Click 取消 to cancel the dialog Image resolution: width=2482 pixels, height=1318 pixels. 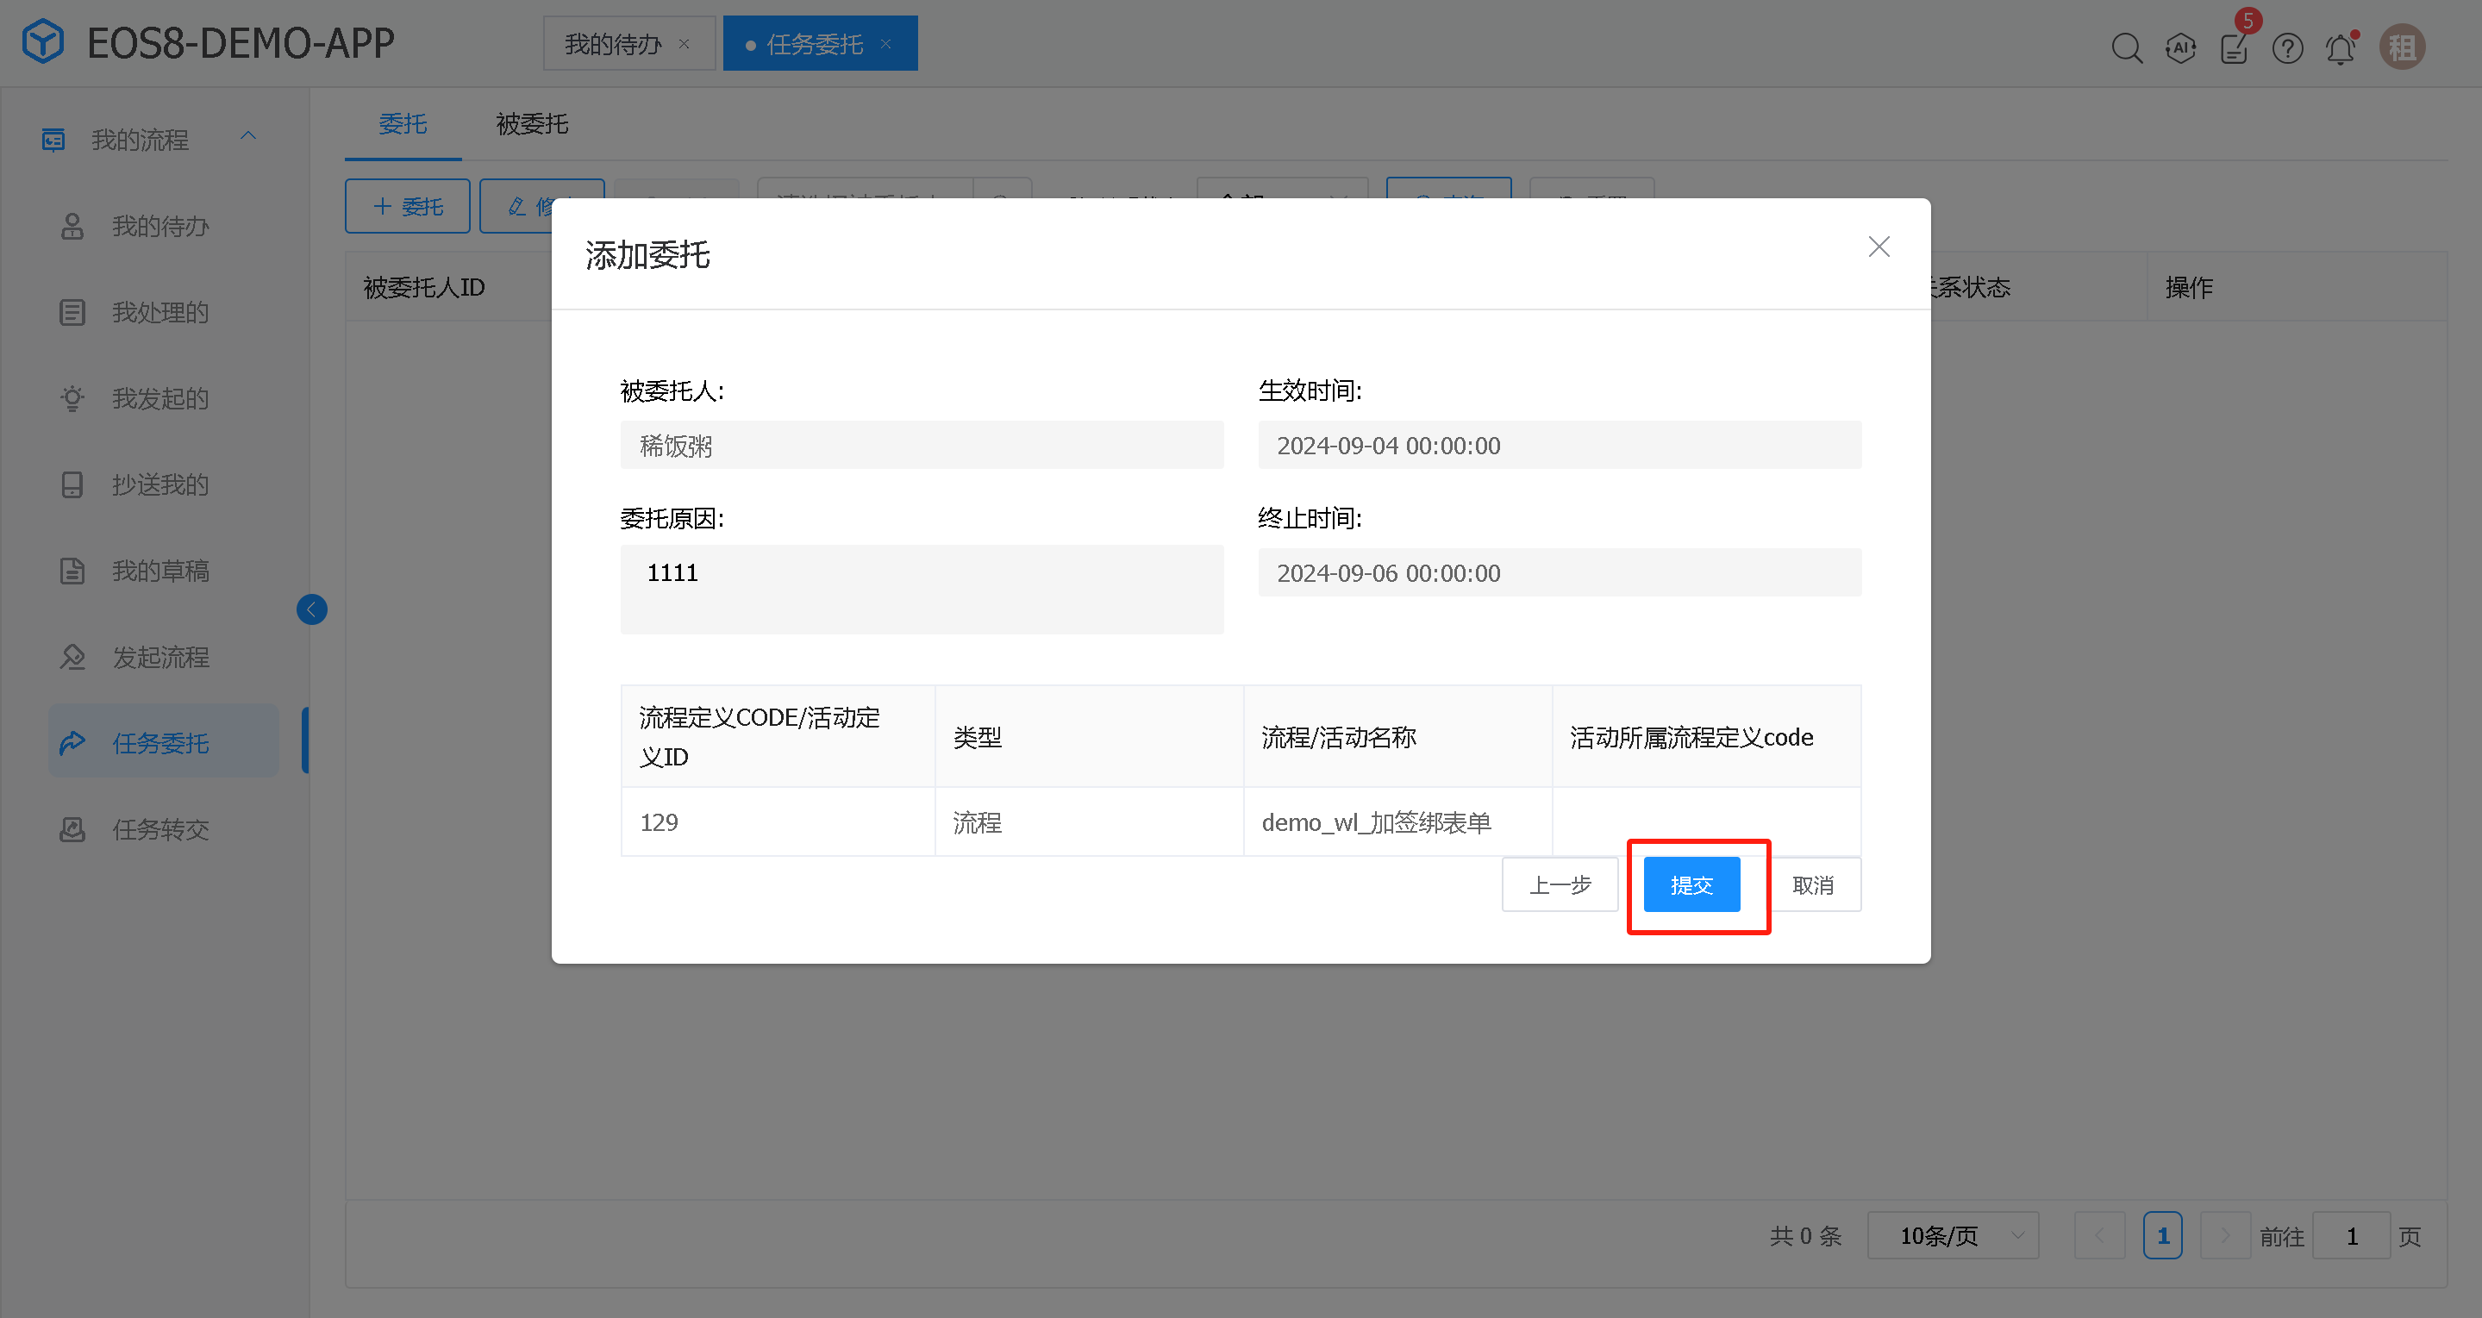(1812, 884)
